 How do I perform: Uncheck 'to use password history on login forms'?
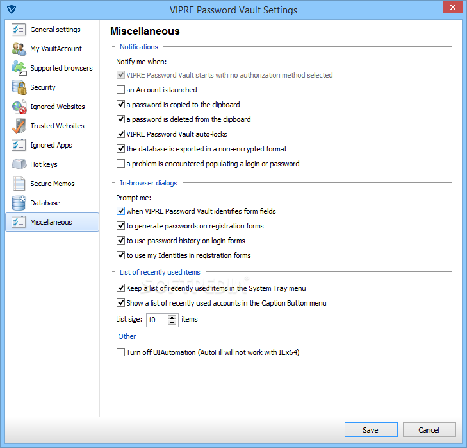click(x=120, y=241)
